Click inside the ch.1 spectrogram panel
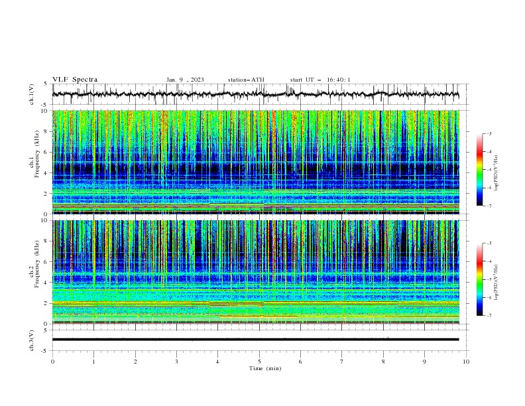The width and height of the screenshot is (525, 406). [x=256, y=162]
